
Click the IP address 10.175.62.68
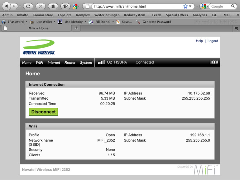click(x=199, y=93)
